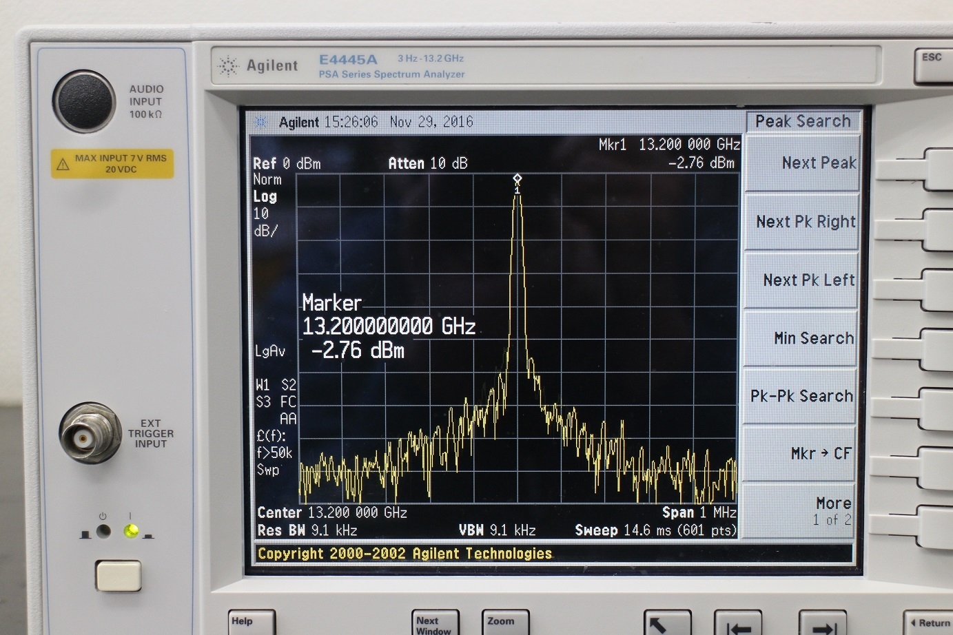The height and width of the screenshot is (635, 953).
Task: Click the small Agilent logo beside the clock
Action: tap(261, 122)
